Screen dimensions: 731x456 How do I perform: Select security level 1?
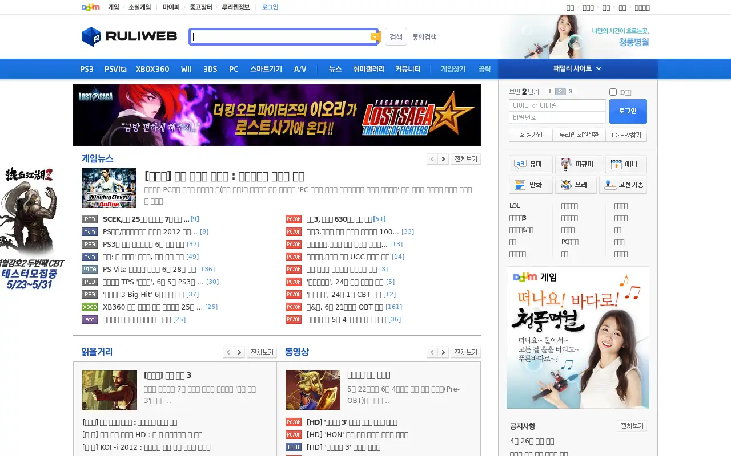coord(549,92)
